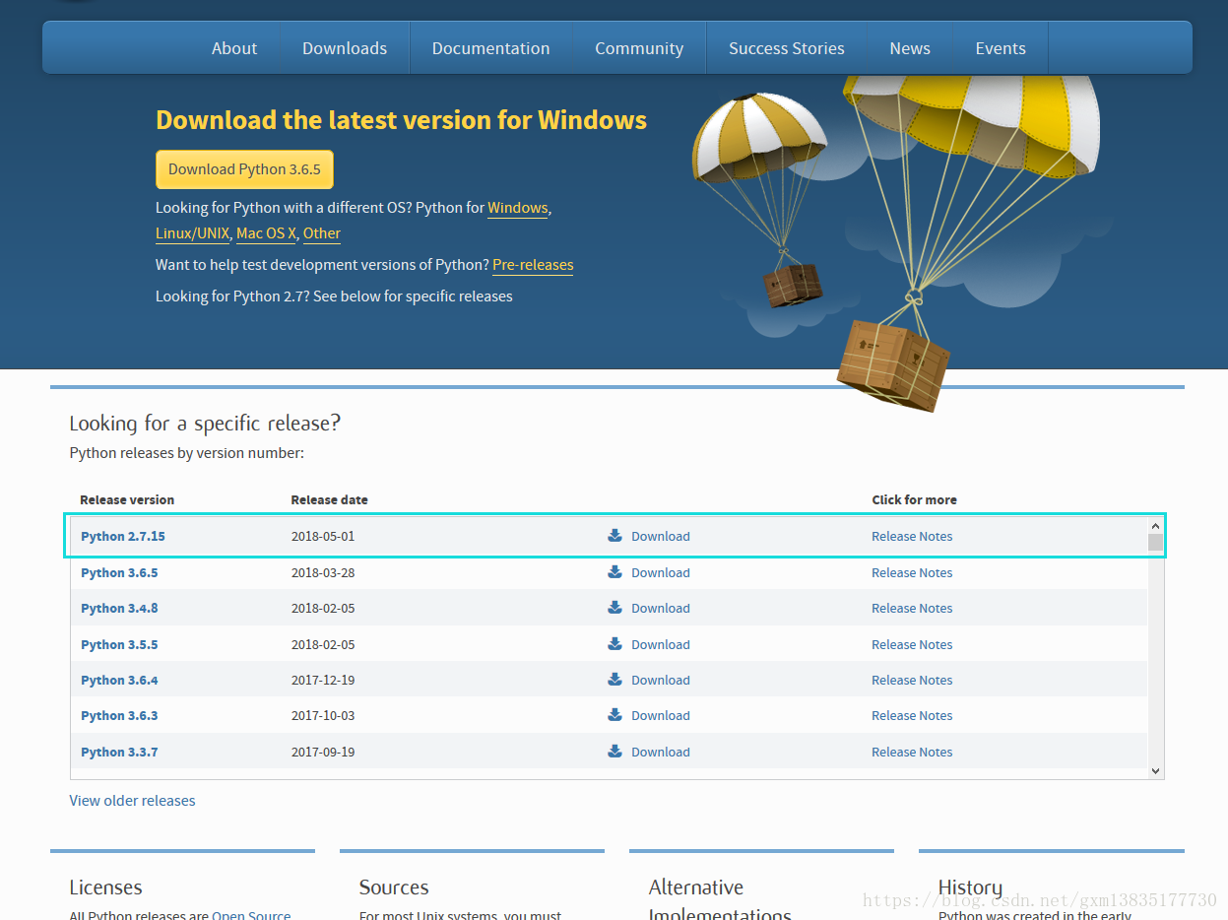Image resolution: width=1228 pixels, height=920 pixels.
Task: Open the Events menu
Action: (1001, 48)
